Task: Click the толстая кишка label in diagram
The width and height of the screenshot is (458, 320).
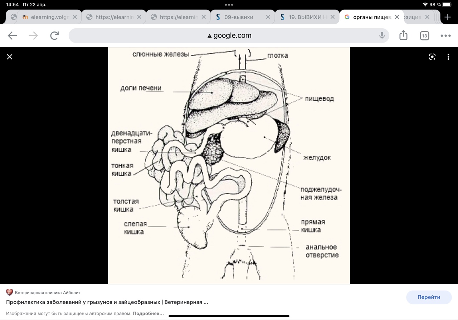Action: [126, 205]
